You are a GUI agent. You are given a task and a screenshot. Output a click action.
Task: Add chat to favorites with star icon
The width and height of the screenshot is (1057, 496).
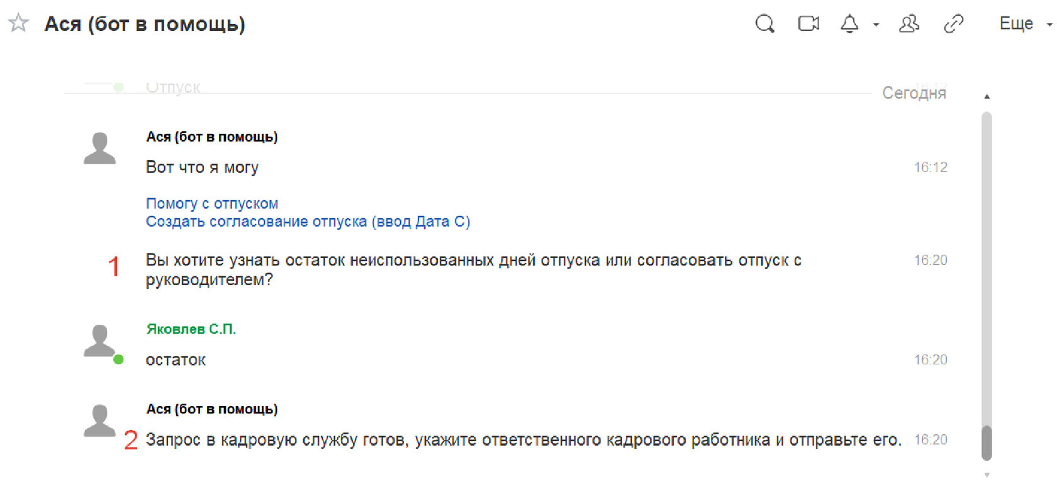click(19, 23)
